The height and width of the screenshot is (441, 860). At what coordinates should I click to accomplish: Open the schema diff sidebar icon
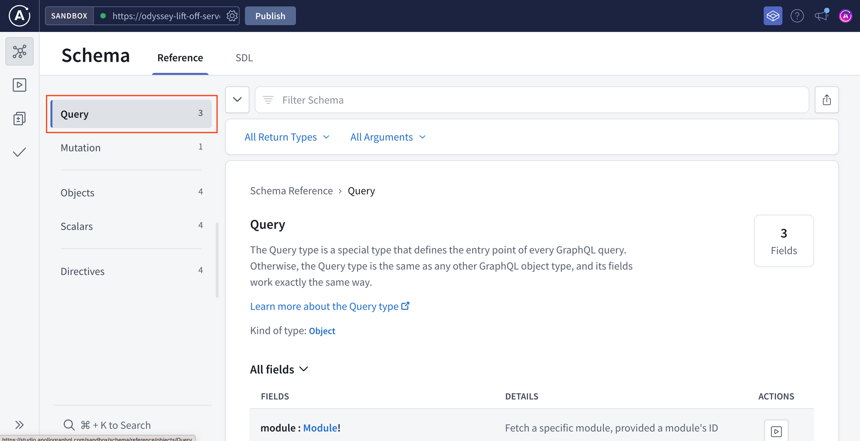tap(19, 119)
